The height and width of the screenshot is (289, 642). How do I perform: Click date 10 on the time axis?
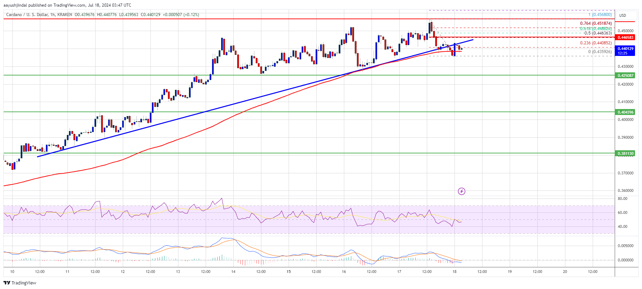pos(12,272)
